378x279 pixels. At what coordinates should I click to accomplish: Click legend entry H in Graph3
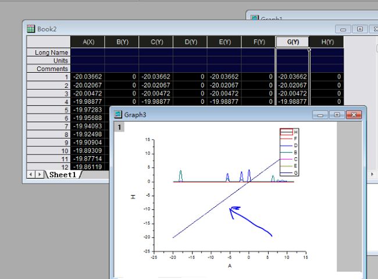click(x=289, y=132)
